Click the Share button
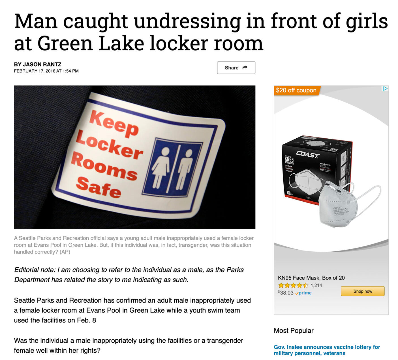Screen dimensions: 398x360 236,68
